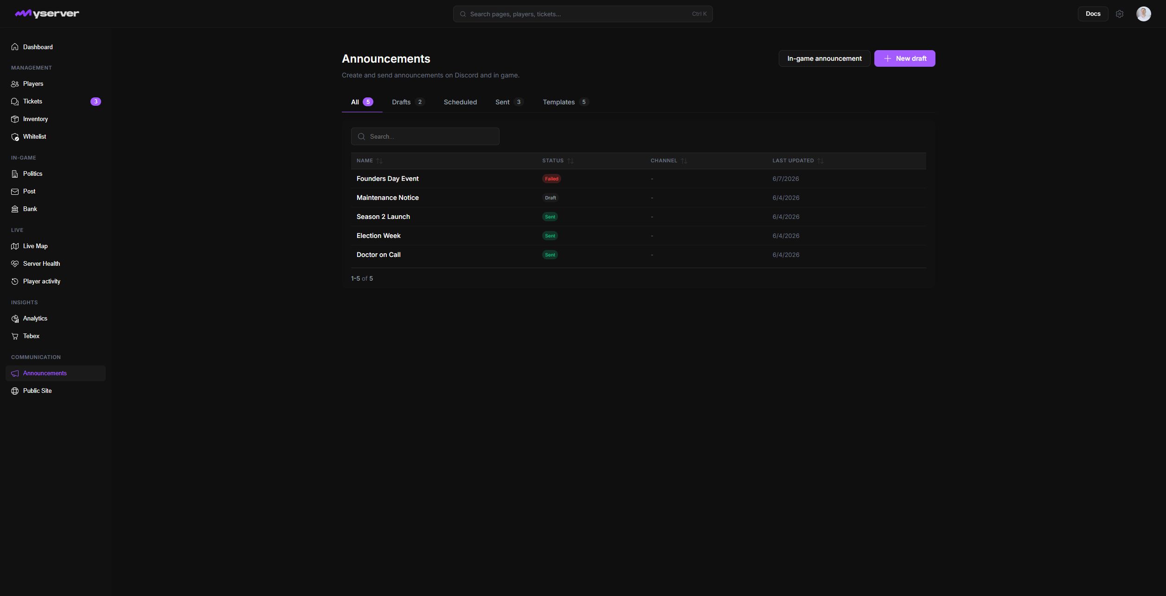Switch to the Sent tab

[x=509, y=102]
